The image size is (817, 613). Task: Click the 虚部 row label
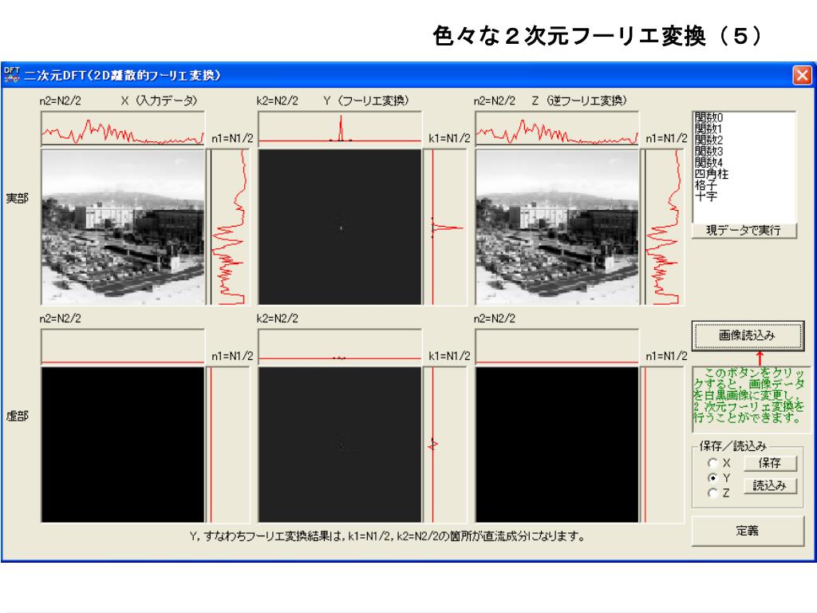coord(18,416)
